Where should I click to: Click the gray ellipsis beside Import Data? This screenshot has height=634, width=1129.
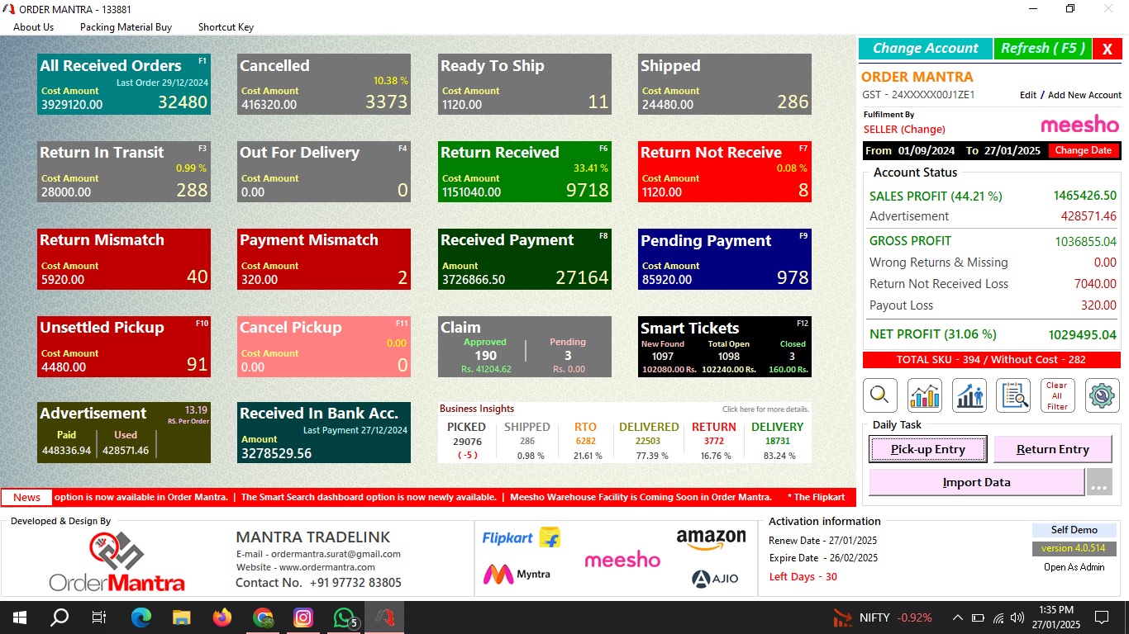click(1098, 483)
